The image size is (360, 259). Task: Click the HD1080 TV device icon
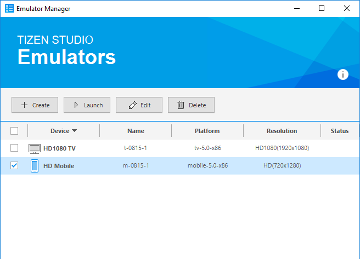(x=35, y=148)
